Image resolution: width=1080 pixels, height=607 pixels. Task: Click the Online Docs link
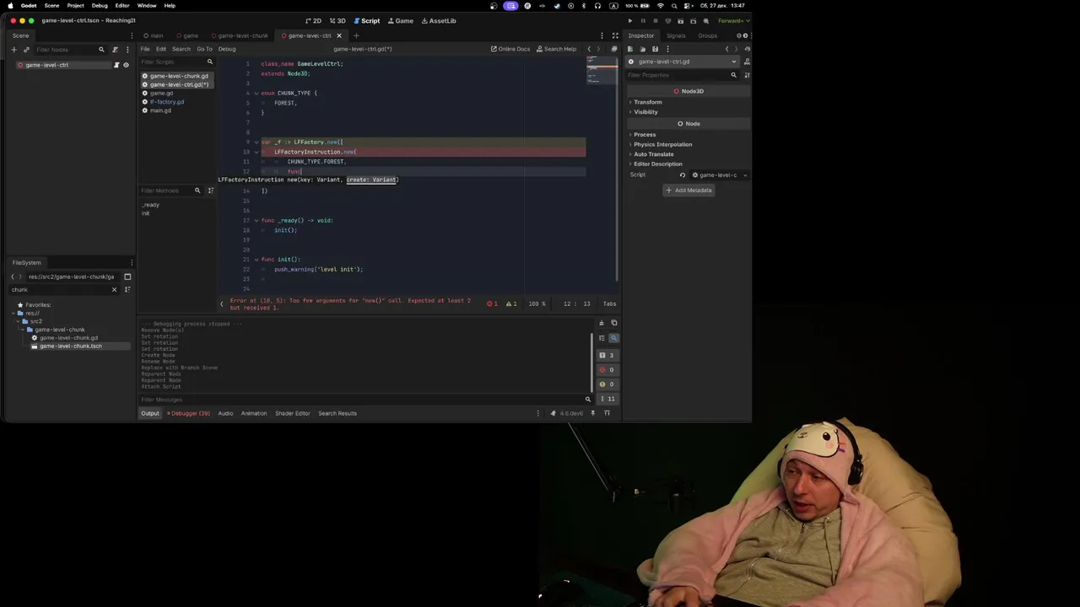tap(510, 49)
